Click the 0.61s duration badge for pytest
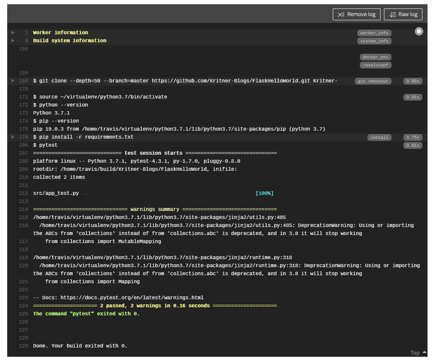 (412, 145)
